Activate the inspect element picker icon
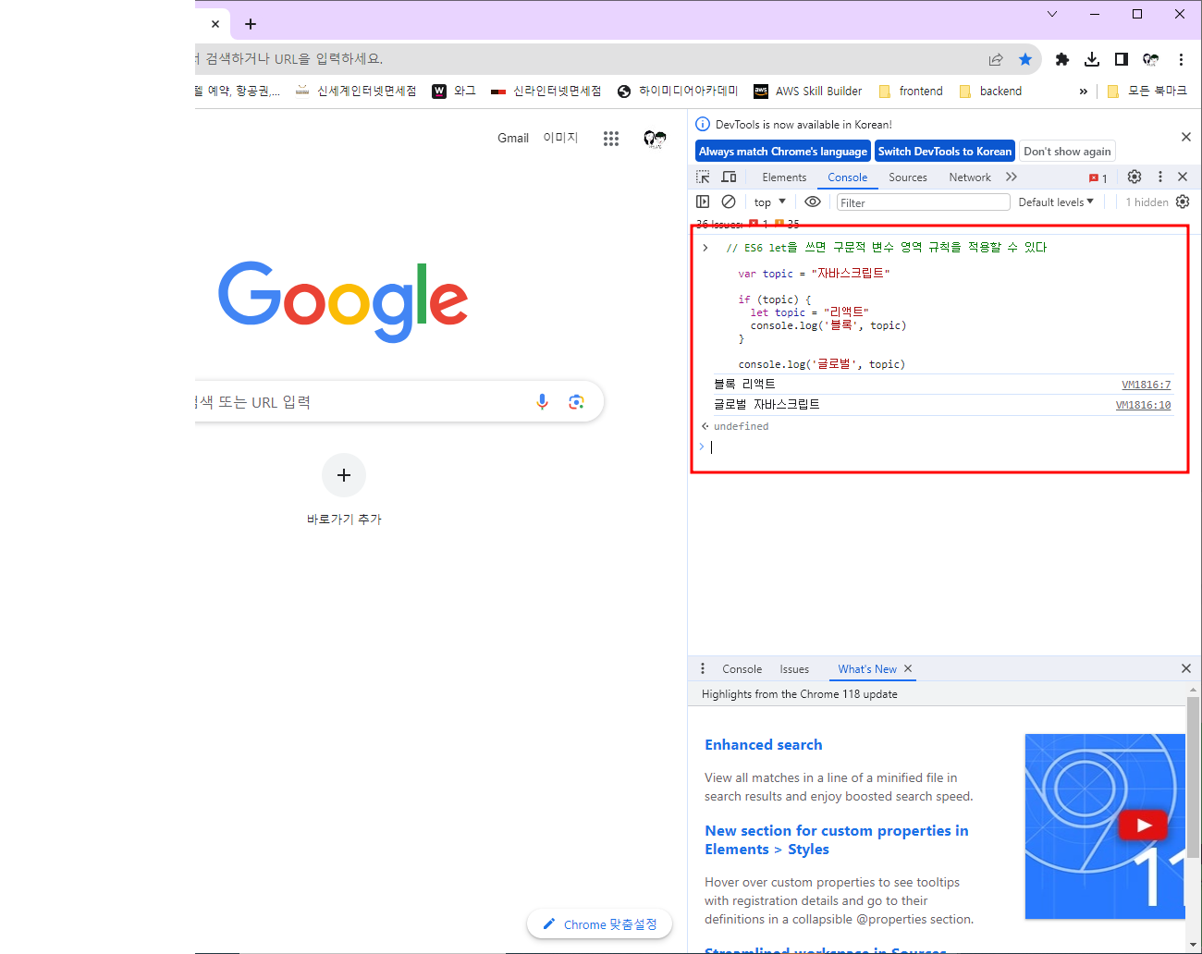The height and width of the screenshot is (954, 1202). pos(703,177)
